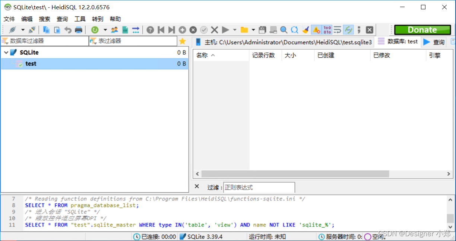Click the 数据库过滤器 input field
Viewport: 456px width, 241px height.
[45, 41]
